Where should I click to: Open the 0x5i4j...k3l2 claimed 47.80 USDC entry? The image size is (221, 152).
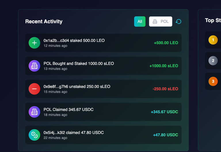103,135
